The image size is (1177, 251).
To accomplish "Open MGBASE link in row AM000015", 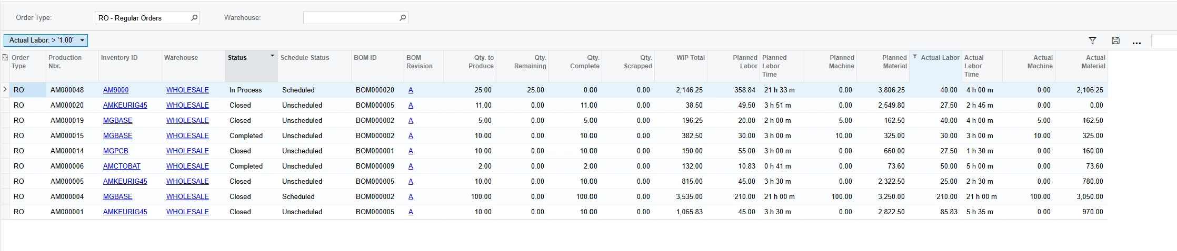I will point(118,135).
